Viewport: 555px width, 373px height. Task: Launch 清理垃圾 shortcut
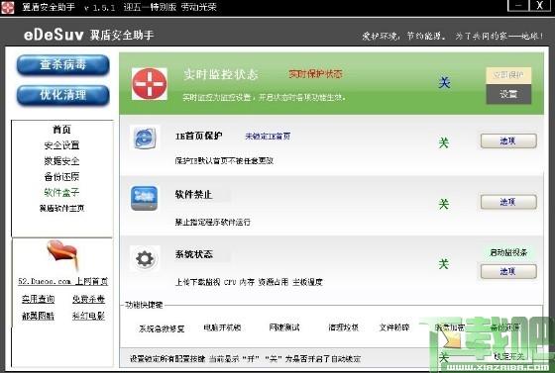point(343,327)
